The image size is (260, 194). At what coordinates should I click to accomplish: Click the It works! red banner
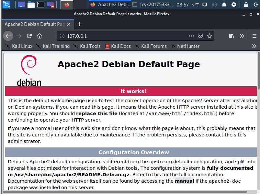(x=131, y=91)
